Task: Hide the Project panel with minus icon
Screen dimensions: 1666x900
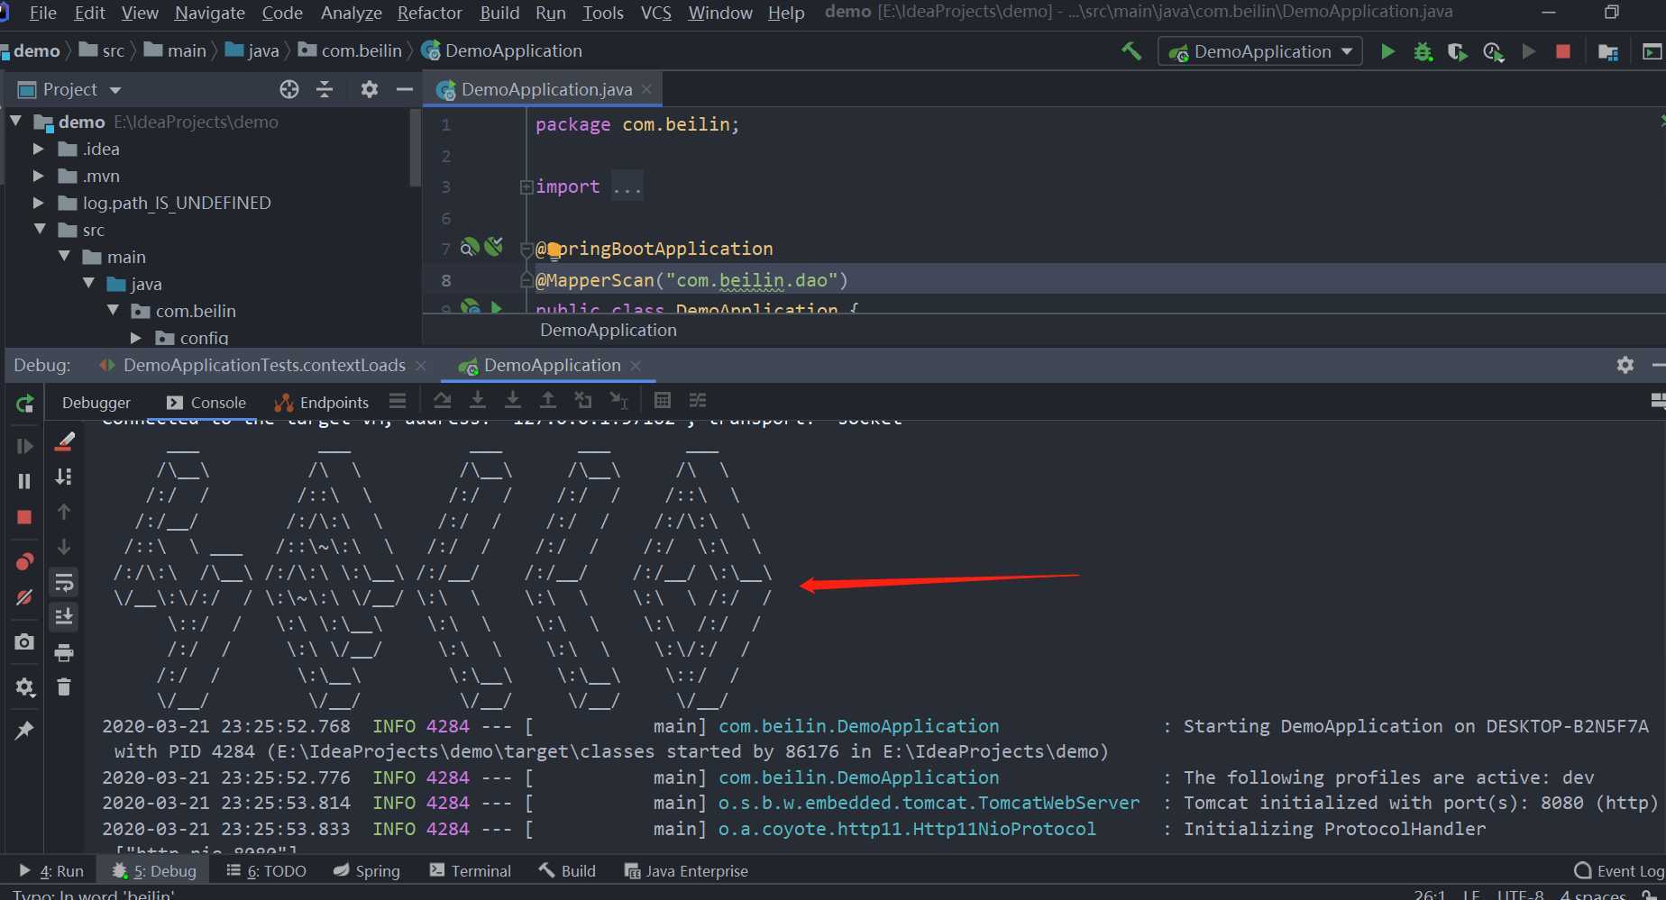Action: tap(405, 89)
